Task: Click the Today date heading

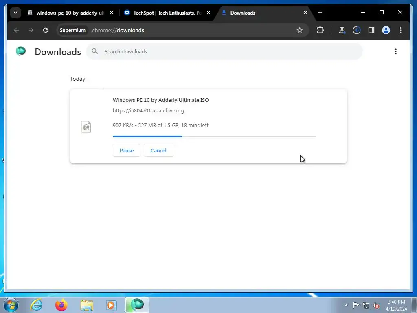Action: (78, 79)
